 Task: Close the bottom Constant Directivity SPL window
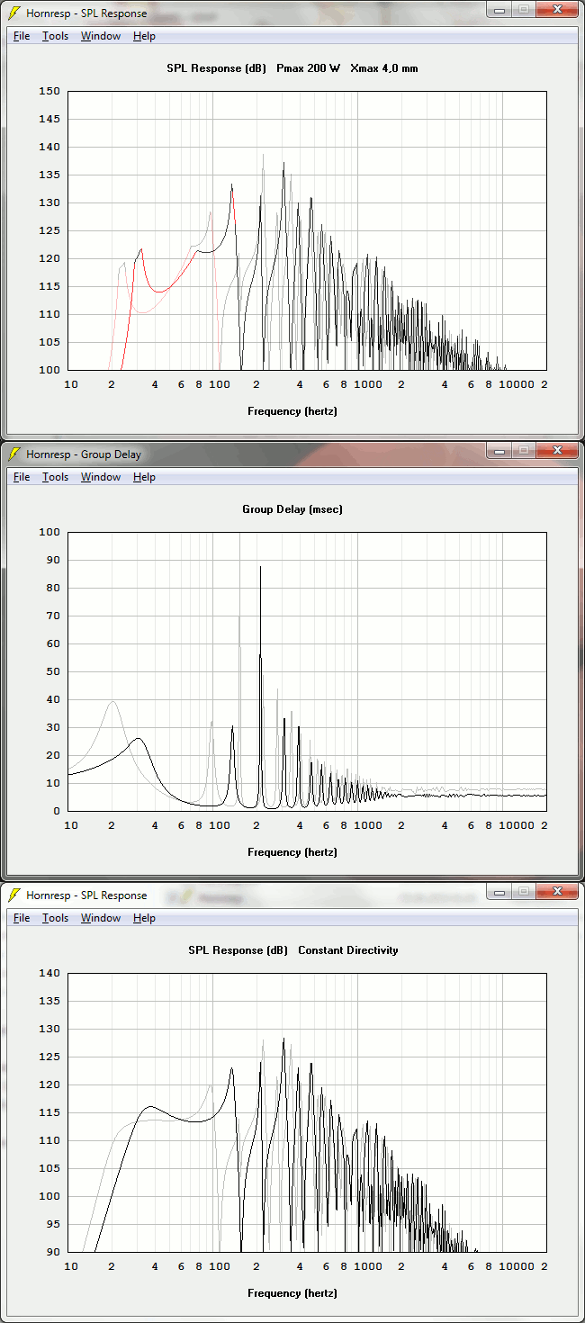[558, 890]
